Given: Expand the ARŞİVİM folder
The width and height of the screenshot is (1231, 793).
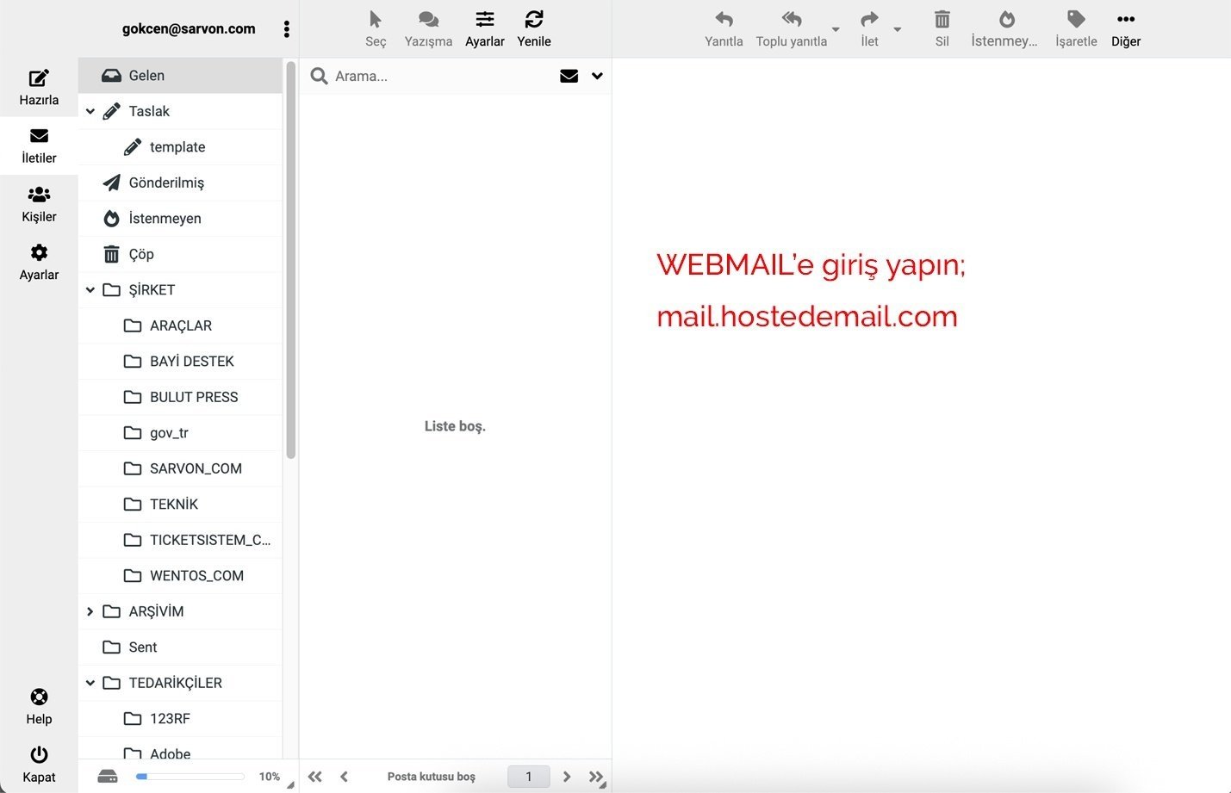Looking at the screenshot, I should click(x=90, y=611).
